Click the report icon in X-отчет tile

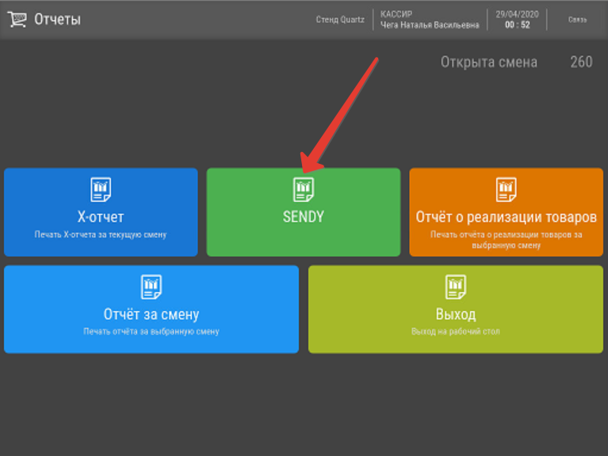[x=101, y=189]
